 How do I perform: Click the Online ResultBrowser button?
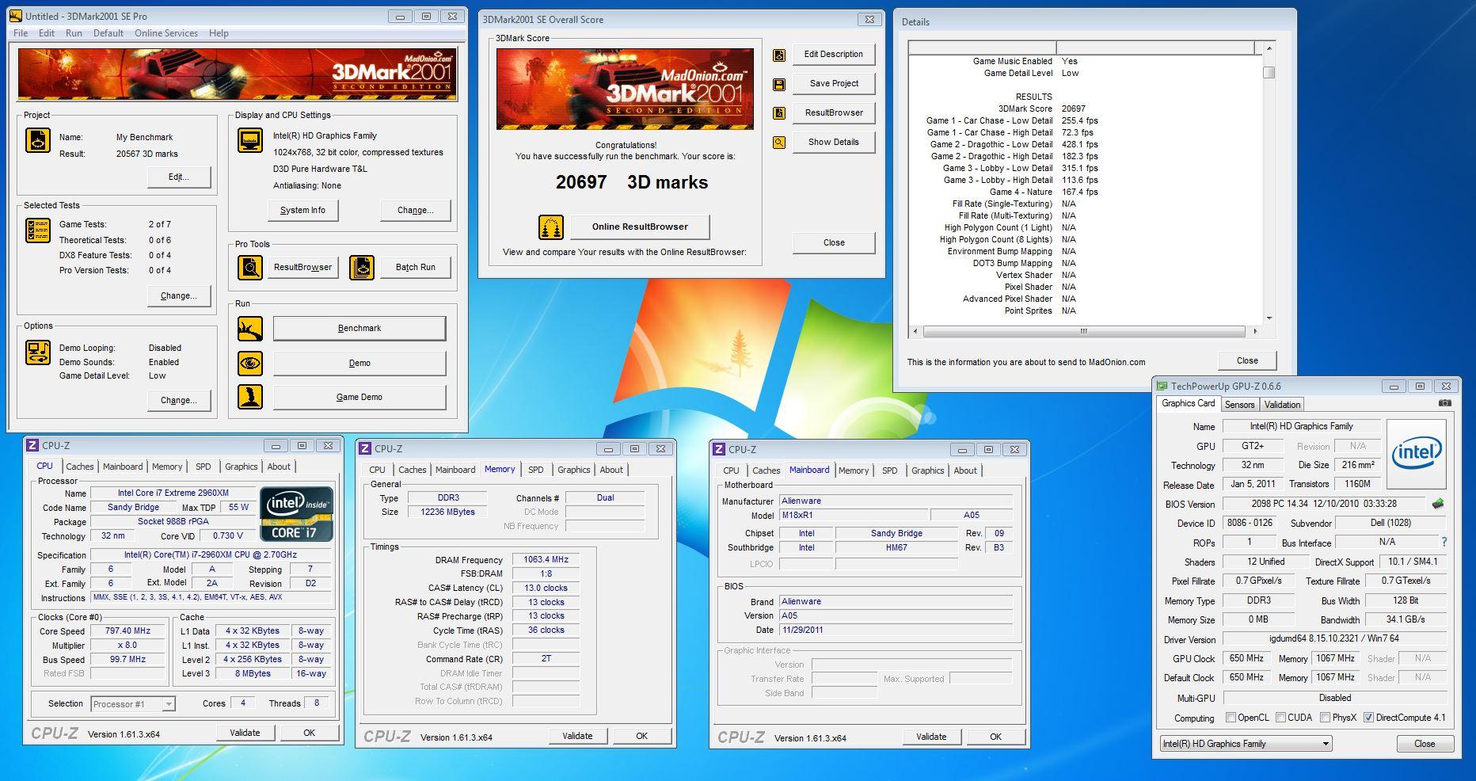pyautogui.click(x=640, y=227)
